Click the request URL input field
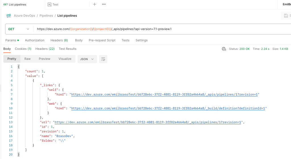291x159 pixels. pos(159,29)
